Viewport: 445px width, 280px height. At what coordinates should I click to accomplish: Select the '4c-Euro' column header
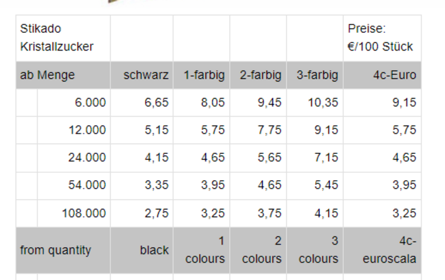382,75
